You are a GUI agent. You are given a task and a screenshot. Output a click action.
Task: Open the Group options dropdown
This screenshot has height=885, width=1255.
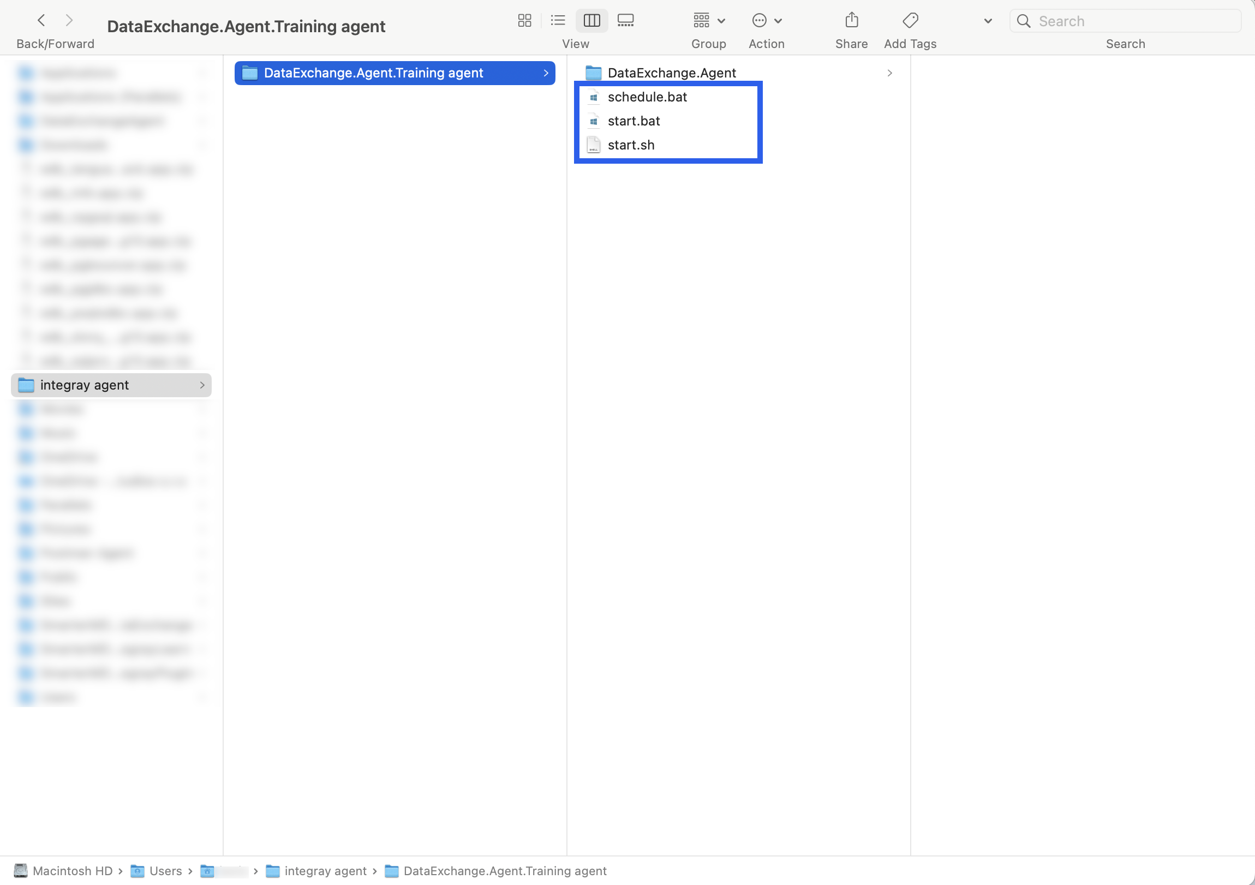[x=708, y=21]
